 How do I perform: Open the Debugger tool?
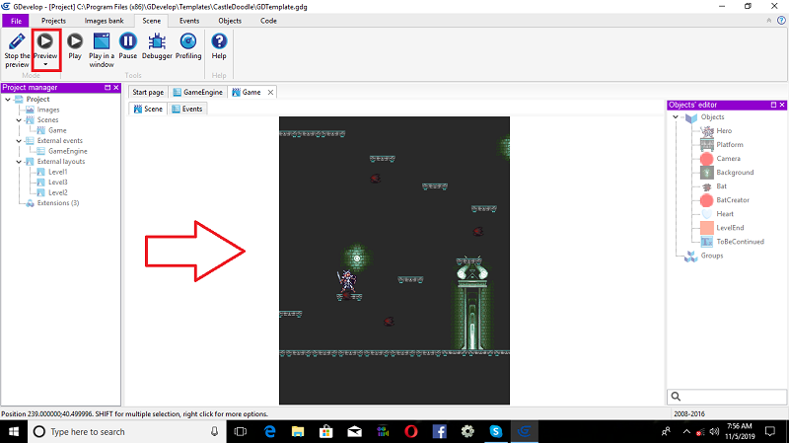pos(157,46)
